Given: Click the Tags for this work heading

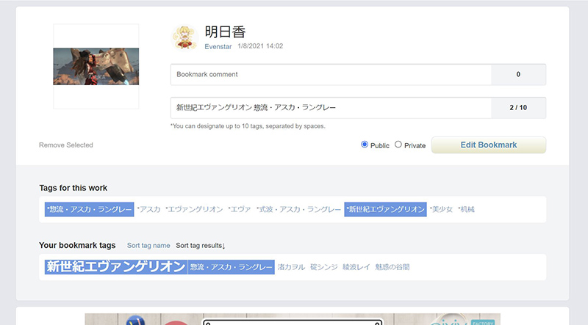Looking at the screenshot, I should tap(73, 188).
